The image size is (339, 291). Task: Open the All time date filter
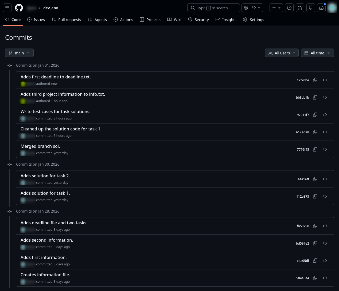317,53
